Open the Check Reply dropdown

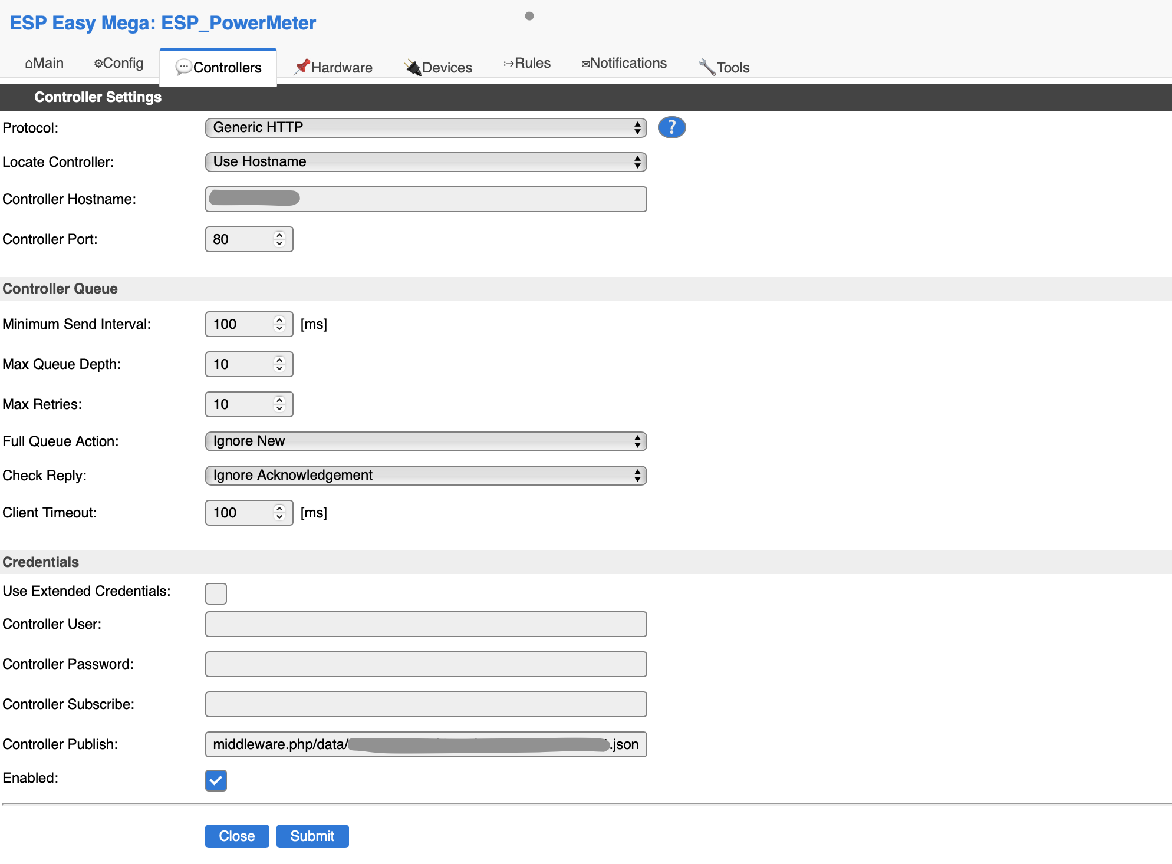tap(426, 476)
